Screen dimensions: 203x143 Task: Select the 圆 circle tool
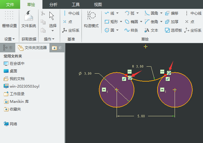pos(110,30)
